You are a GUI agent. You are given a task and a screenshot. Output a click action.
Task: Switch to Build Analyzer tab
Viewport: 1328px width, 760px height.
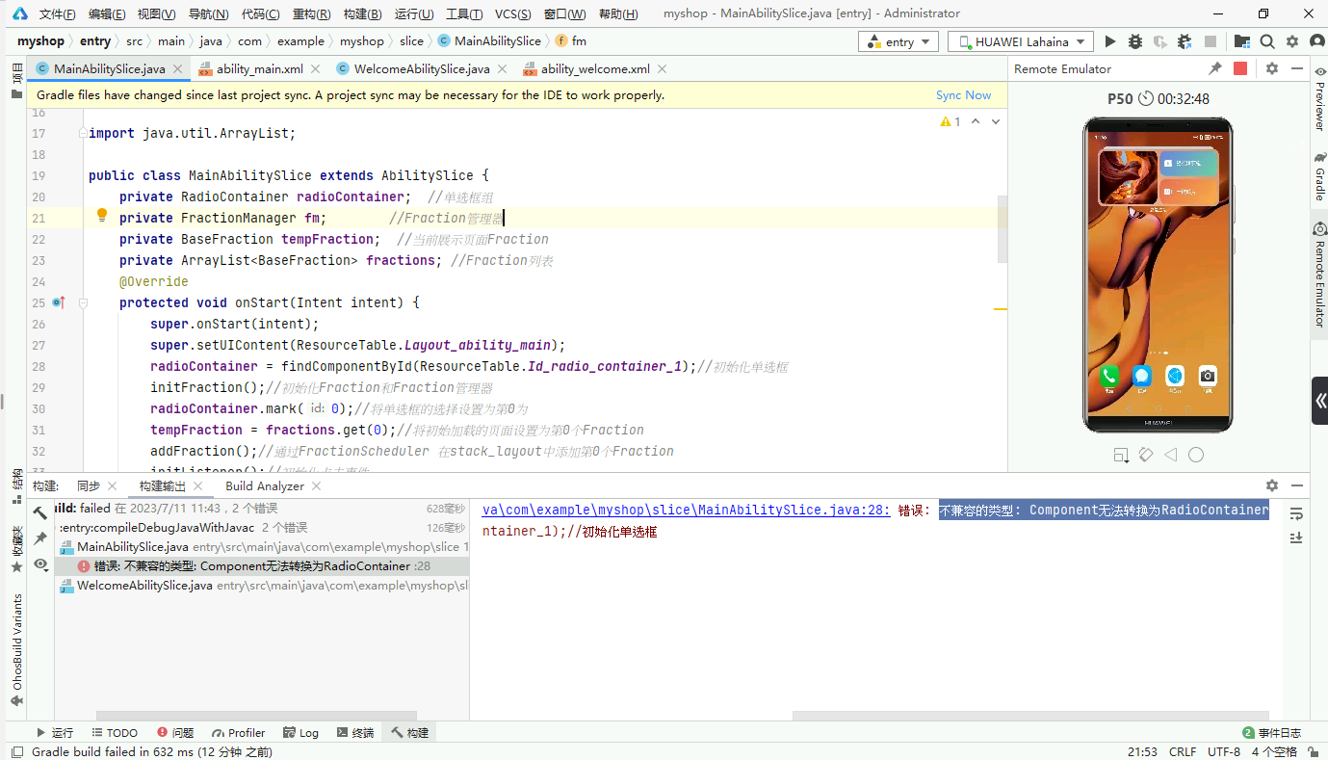[x=265, y=486]
